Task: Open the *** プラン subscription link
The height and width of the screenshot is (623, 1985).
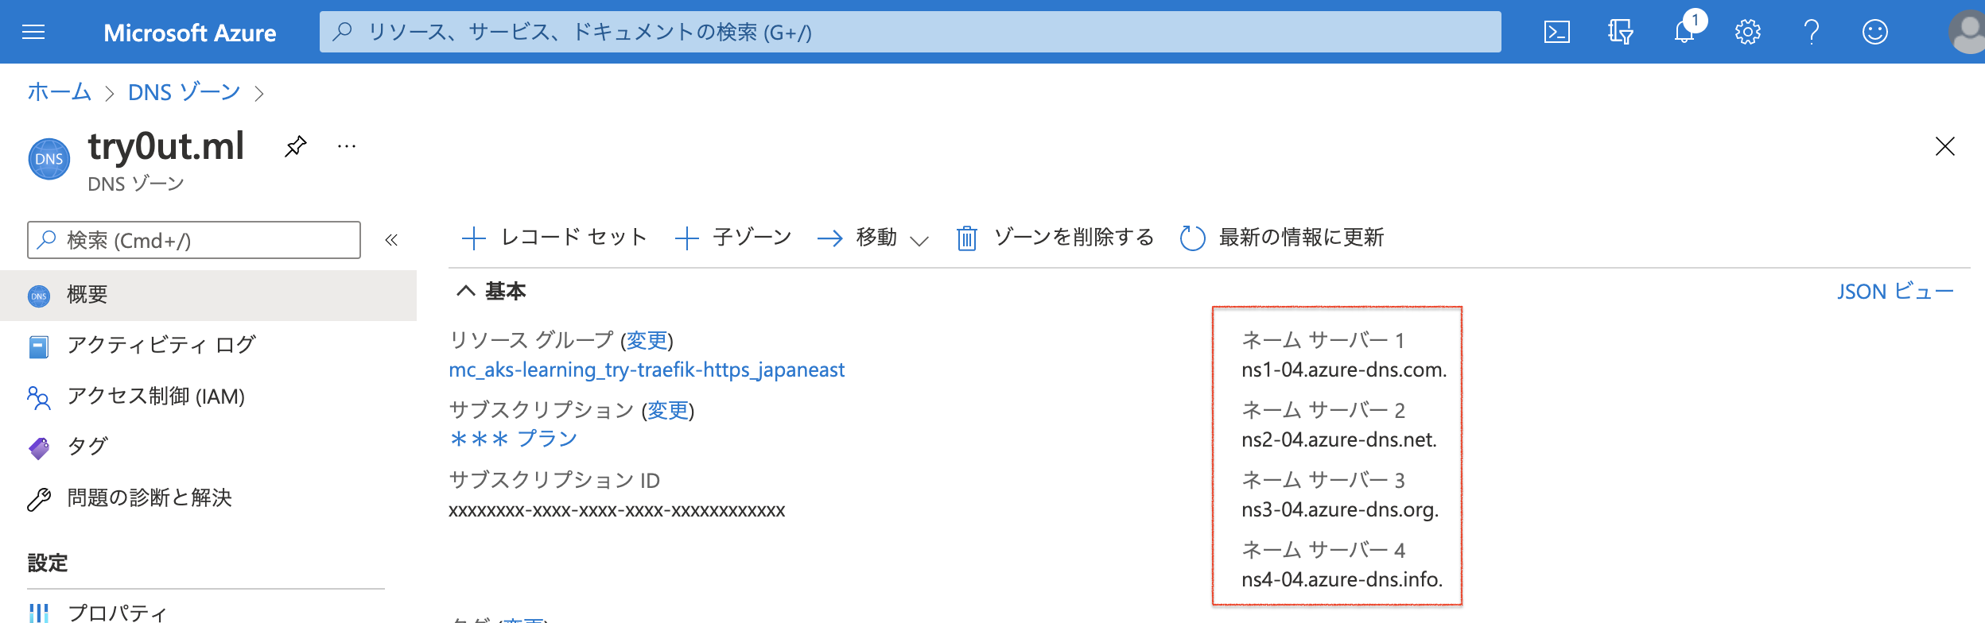Action: (514, 439)
